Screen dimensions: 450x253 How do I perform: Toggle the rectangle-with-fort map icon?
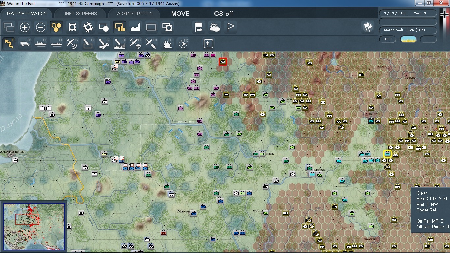coord(167,27)
